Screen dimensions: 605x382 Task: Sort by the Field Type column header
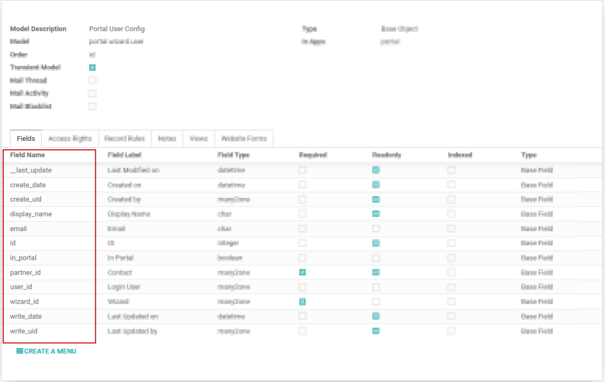233,155
